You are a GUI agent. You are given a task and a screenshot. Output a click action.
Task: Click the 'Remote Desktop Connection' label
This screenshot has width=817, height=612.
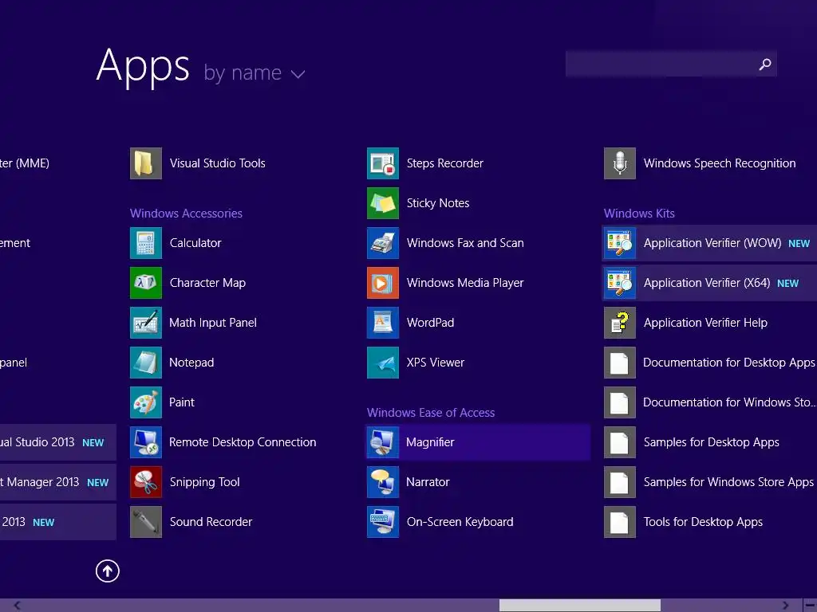[x=243, y=442]
